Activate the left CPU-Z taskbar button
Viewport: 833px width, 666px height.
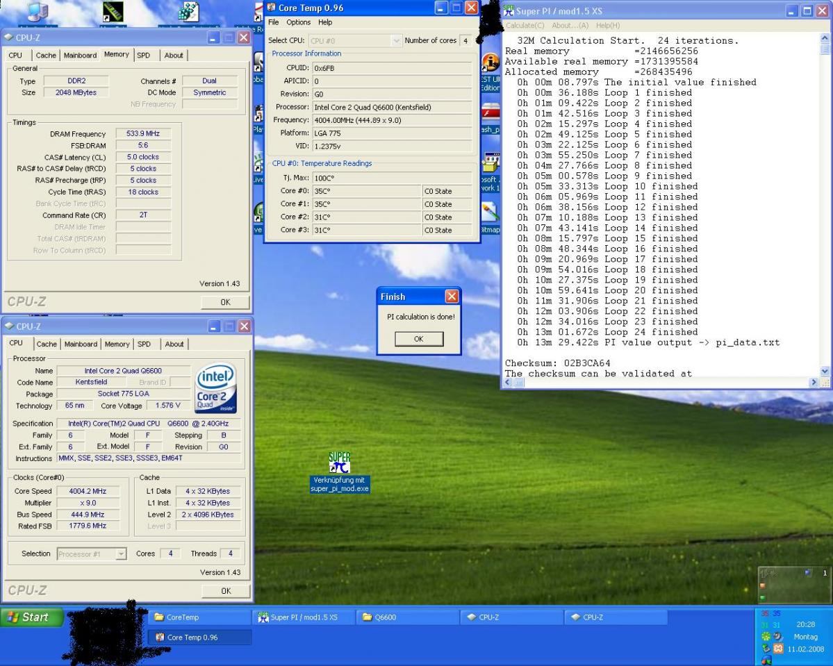511,617
